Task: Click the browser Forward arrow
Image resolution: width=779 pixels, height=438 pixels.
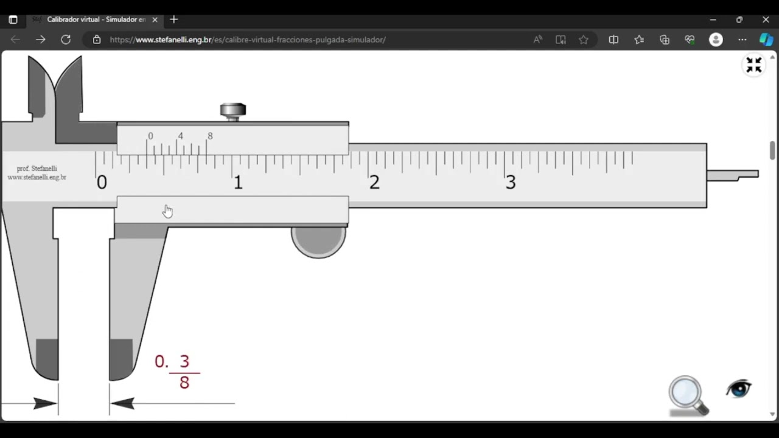Action: pyautogui.click(x=40, y=40)
